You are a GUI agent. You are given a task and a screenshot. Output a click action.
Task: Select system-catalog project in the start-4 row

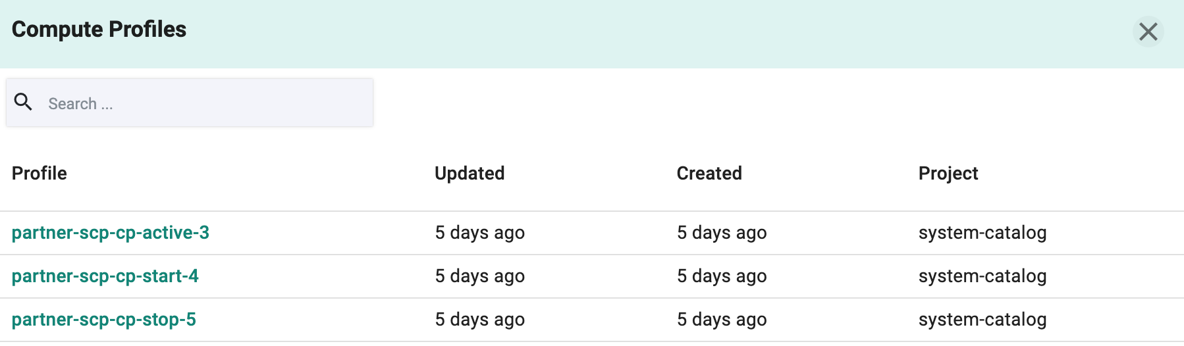982,276
